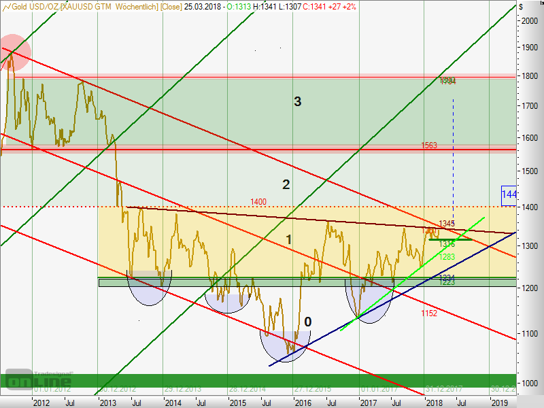Click the date label '27.12.2015'
This screenshot has height=408, width=544.
(313, 389)
